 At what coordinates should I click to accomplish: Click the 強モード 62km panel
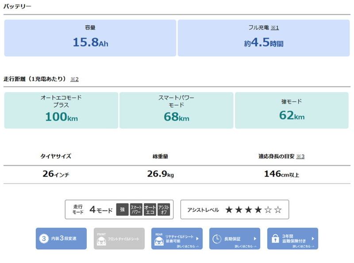click(x=292, y=110)
